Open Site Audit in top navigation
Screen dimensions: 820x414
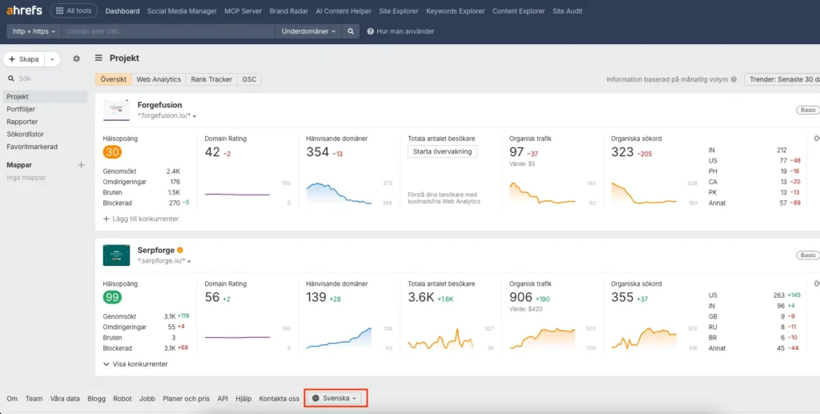[x=568, y=11]
